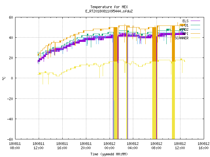
Task: Select the filename E_RT20180811095444.sfduZ subtitle
Action: point(109,11)
